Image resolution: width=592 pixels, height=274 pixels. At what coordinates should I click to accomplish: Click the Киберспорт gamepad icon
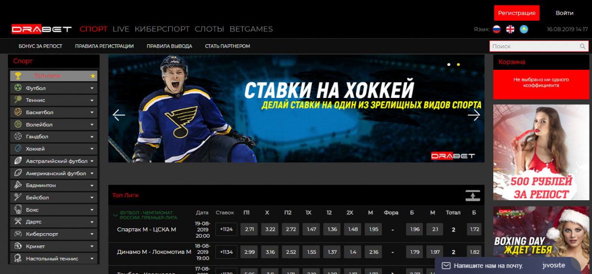(18, 234)
